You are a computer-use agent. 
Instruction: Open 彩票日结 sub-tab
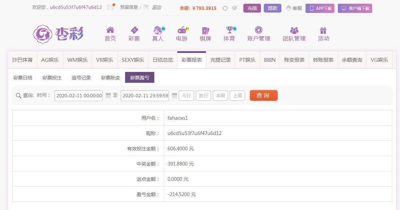(23, 78)
